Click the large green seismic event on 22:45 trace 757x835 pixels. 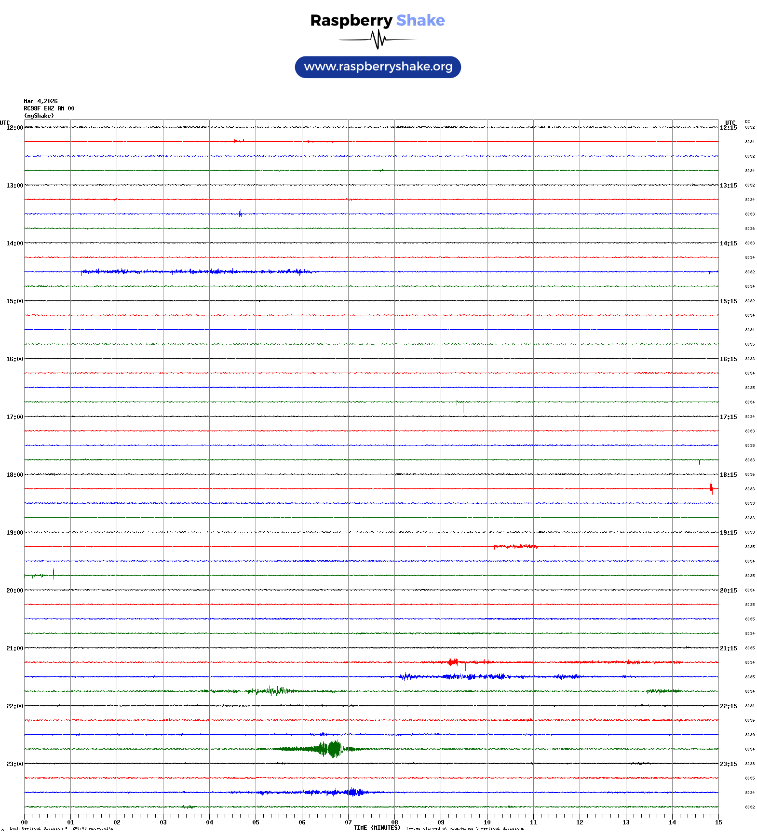333,749
